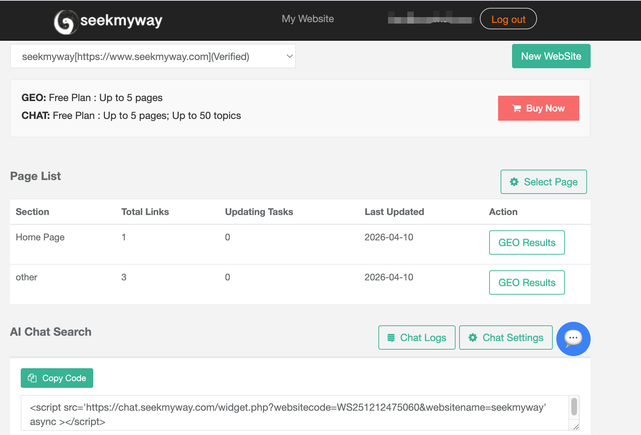Click the Total Links column header
This screenshot has width=641, height=435.
[145, 212]
